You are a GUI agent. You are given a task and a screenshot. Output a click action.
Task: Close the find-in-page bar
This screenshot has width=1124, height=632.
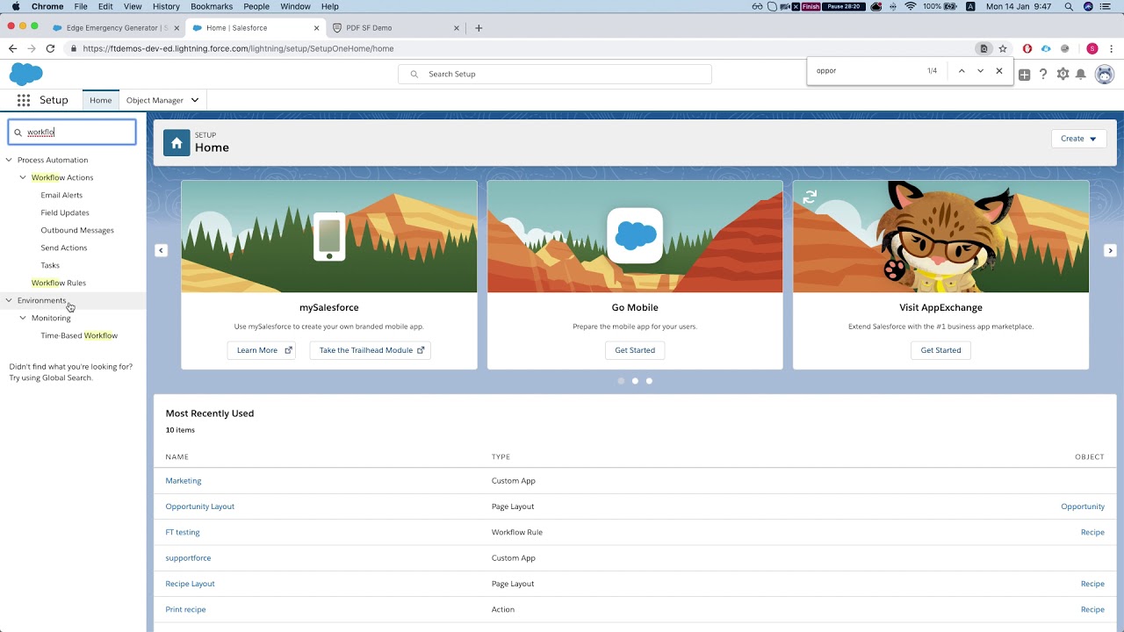pyautogui.click(x=999, y=71)
